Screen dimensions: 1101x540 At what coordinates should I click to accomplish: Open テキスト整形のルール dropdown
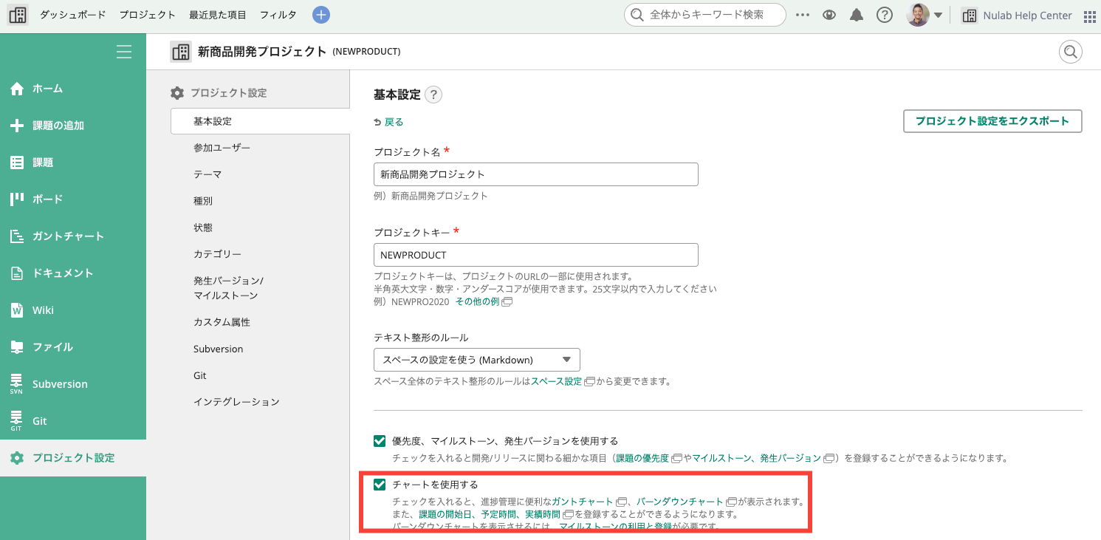click(x=477, y=360)
